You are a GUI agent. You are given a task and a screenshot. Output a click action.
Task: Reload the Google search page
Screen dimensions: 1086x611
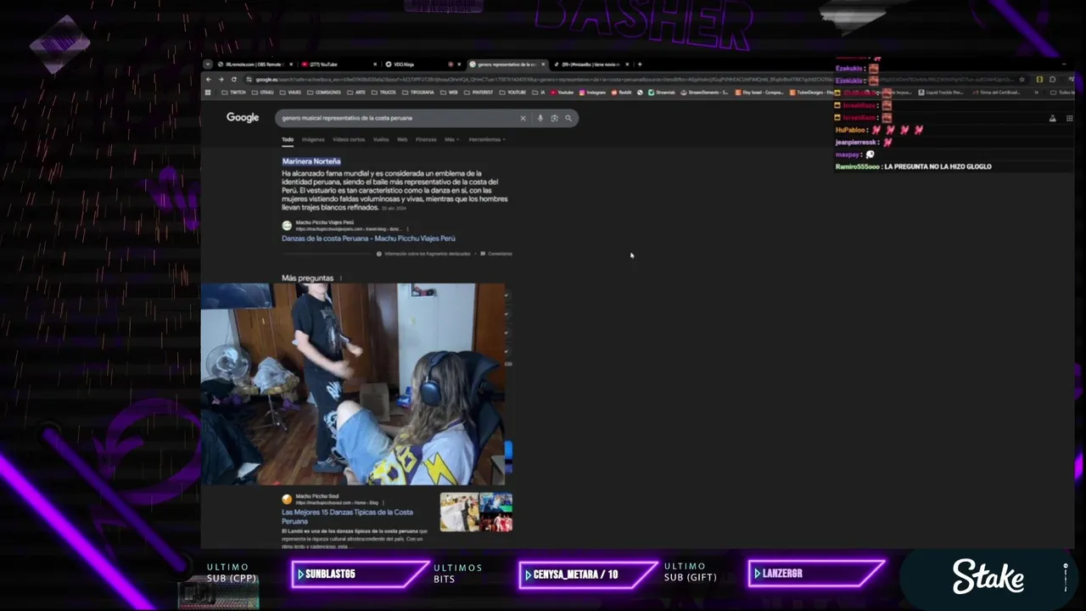[x=233, y=79]
